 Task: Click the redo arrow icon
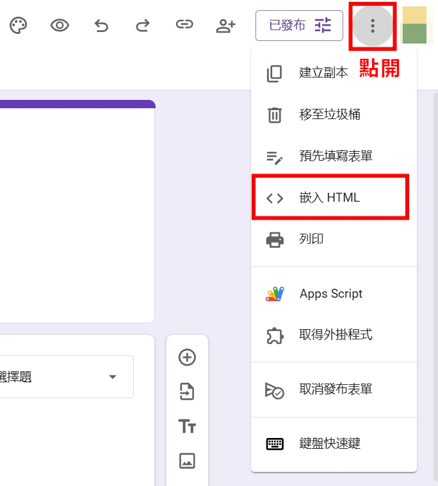pyautogui.click(x=142, y=26)
